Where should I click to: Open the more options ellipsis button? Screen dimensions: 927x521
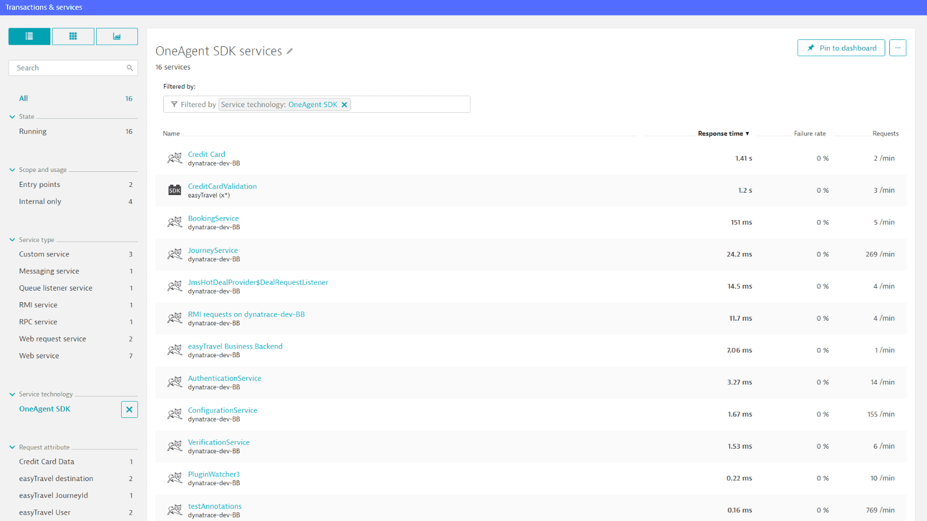pyautogui.click(x=897, y=48)
